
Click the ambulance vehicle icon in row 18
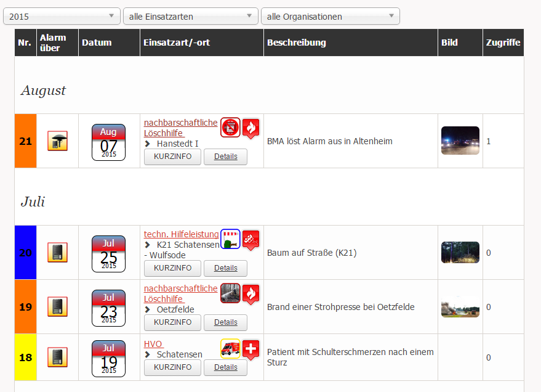(230, 349)
